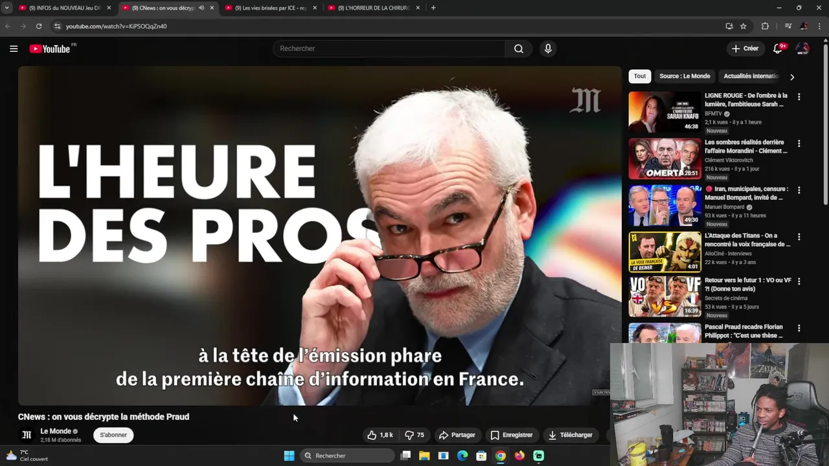Open Microsoft Edge from the taskbar
Viewport: 829px width, 466px height.
(462, 456)
